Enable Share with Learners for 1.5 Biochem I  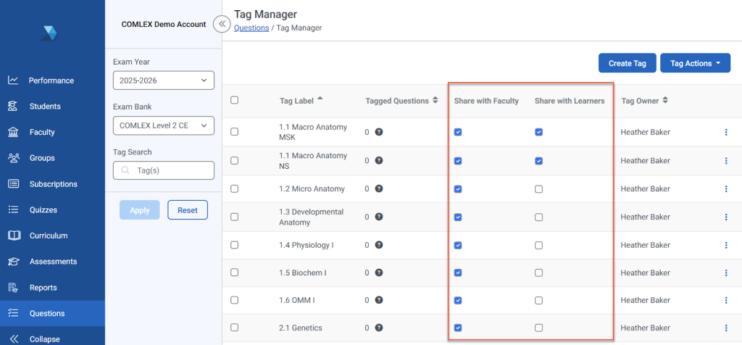[x=538, y=273]
